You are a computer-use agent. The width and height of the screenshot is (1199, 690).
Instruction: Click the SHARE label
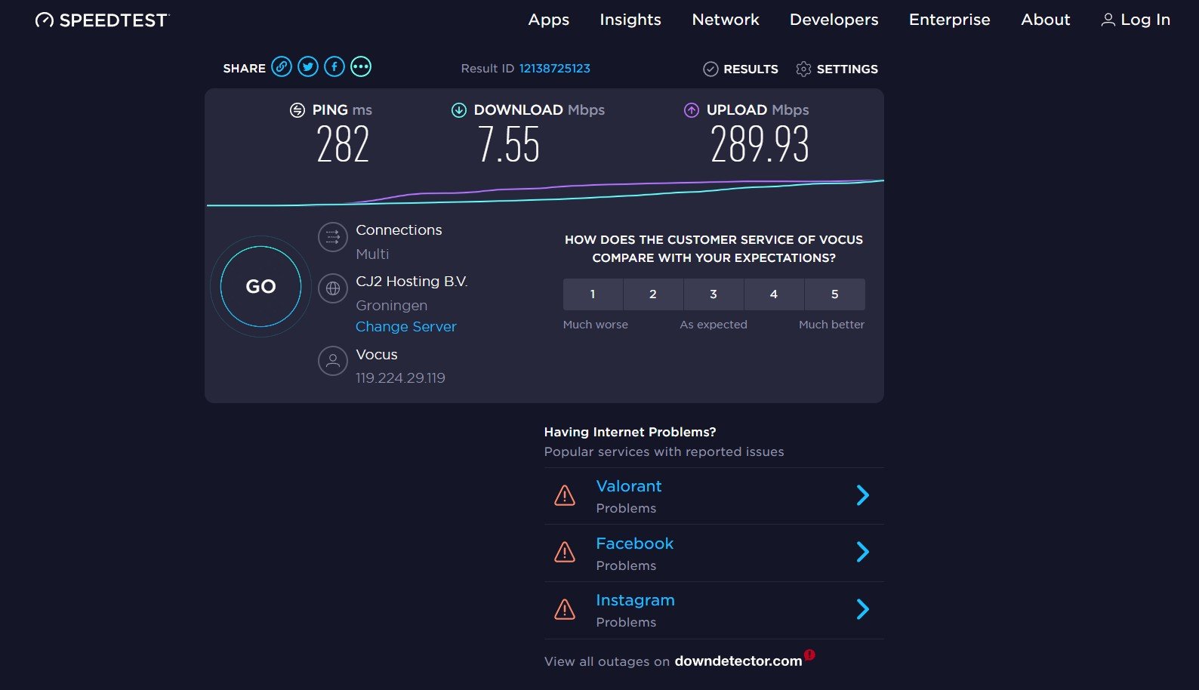pyautogui.click(x=245, y=69)
